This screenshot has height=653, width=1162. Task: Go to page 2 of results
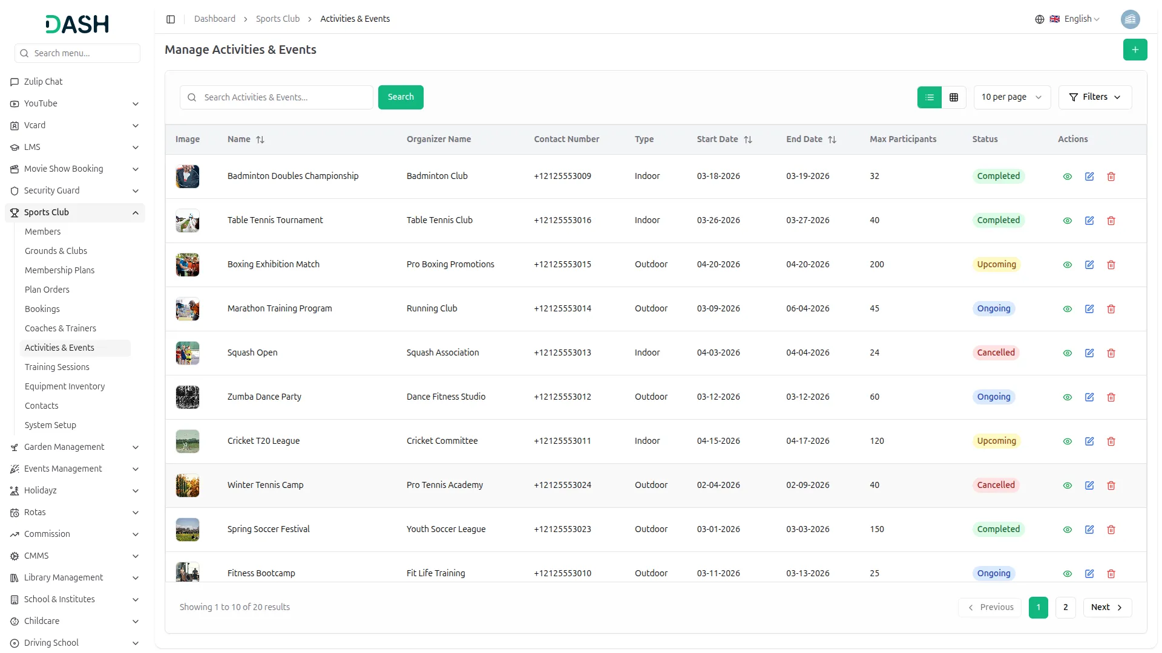pyautogui.click(x=1065, y=607)
